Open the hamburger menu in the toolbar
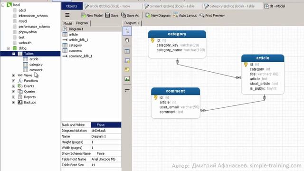This screenshot has width=304, height=171. [x=67, y=15]
